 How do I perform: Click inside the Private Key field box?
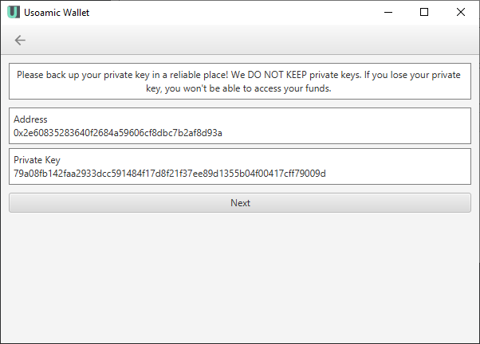240,166
